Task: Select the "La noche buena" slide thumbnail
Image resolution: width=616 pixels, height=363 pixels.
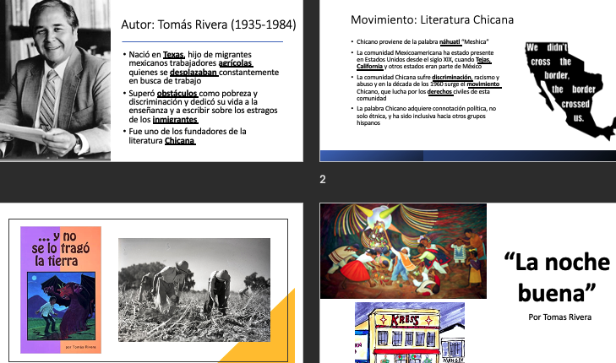Action: 468,283
